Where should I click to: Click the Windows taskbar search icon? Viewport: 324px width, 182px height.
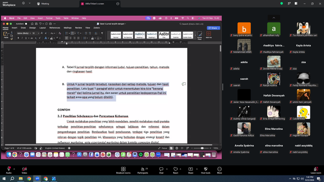(12, 178)
